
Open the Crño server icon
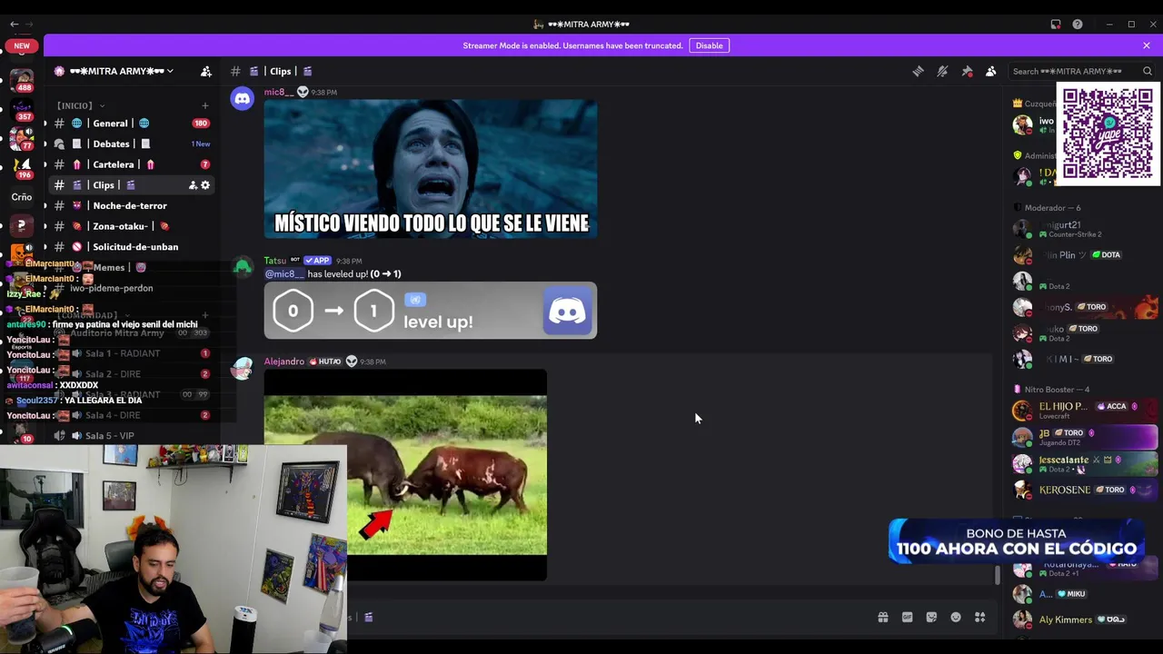(x=22, y=196)
